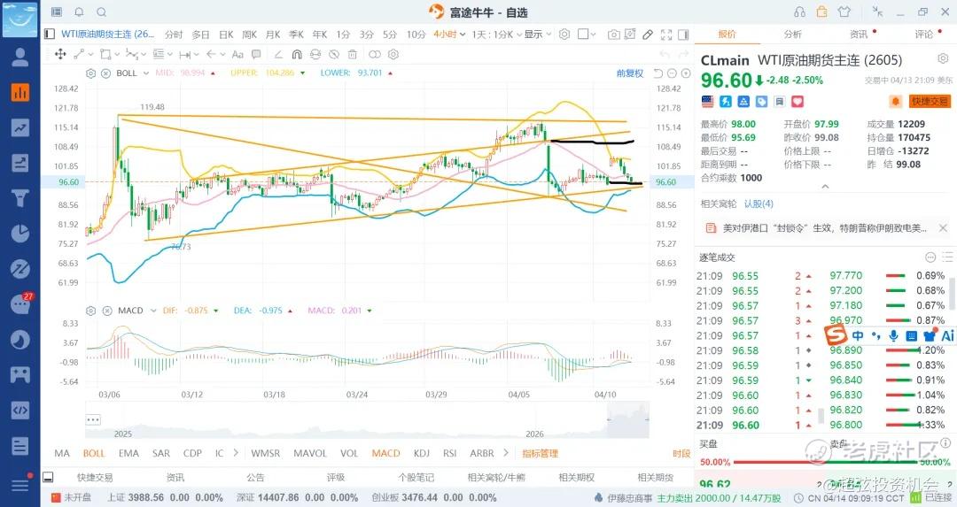Click the orange 快捷交易 button
Image resolution: width=957 pixels, height=507 pixels.
click(x=930, y=101)
